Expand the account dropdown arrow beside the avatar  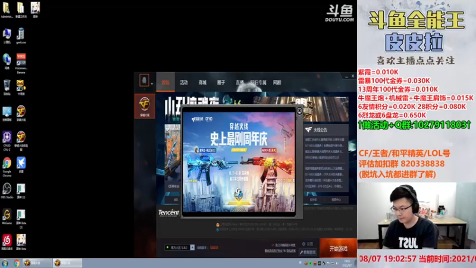[x=152, y=83]
